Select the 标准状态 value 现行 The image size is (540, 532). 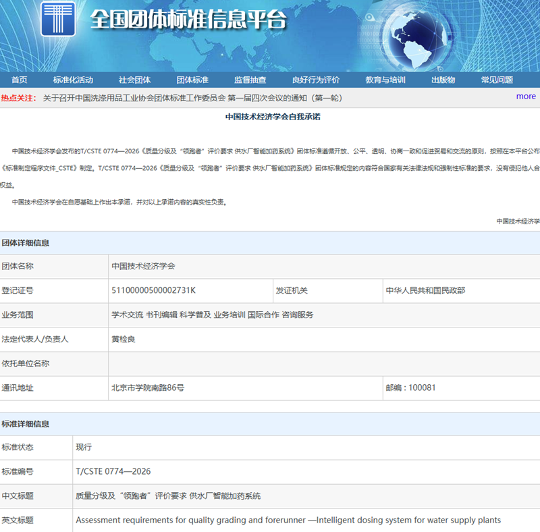(x=84, y=447)
